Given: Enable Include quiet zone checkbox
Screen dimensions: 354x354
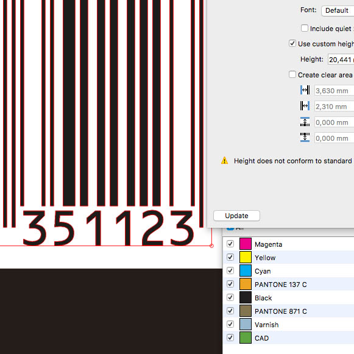Looking at the screenshot, I should (304, 28).
